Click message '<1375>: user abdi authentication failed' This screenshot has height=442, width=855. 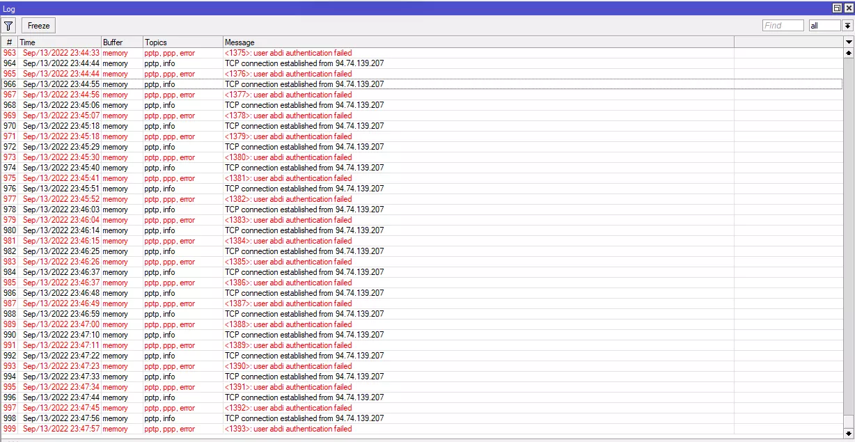[x=288, y=53]
